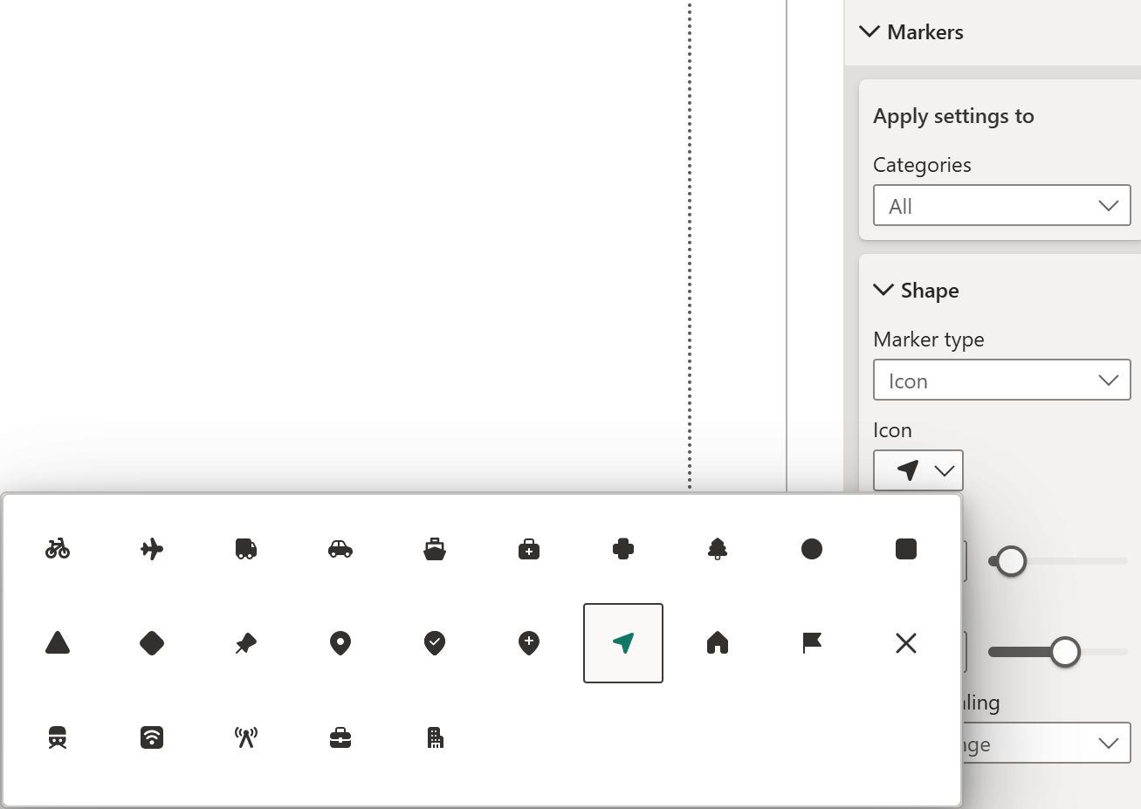
Task: Select the car marker icon
Action: [x=340, y=549]
